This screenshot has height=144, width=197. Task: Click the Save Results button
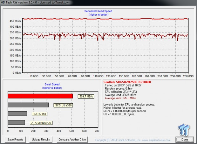pyautogui.click(x=15, y=140)
